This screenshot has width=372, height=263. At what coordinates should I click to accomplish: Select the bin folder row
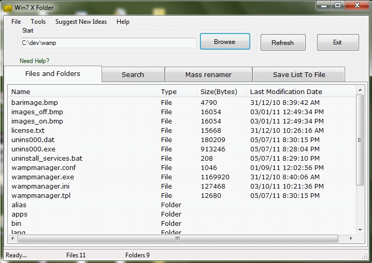pyautogui.click(x=182, y=224)
